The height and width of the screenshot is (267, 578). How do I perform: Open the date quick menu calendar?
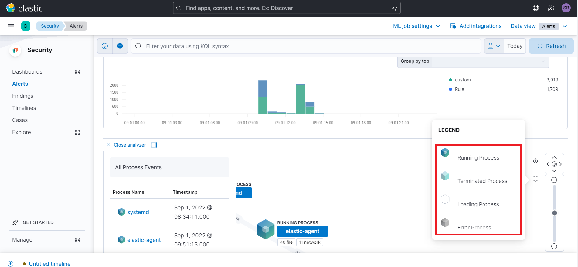coord(494,46)
